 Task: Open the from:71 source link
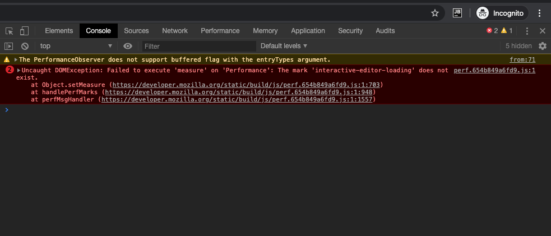[522, 60]
